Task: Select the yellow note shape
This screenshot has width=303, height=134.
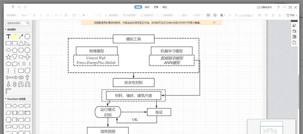Action: pyautogui.click(x=15, y=37)
